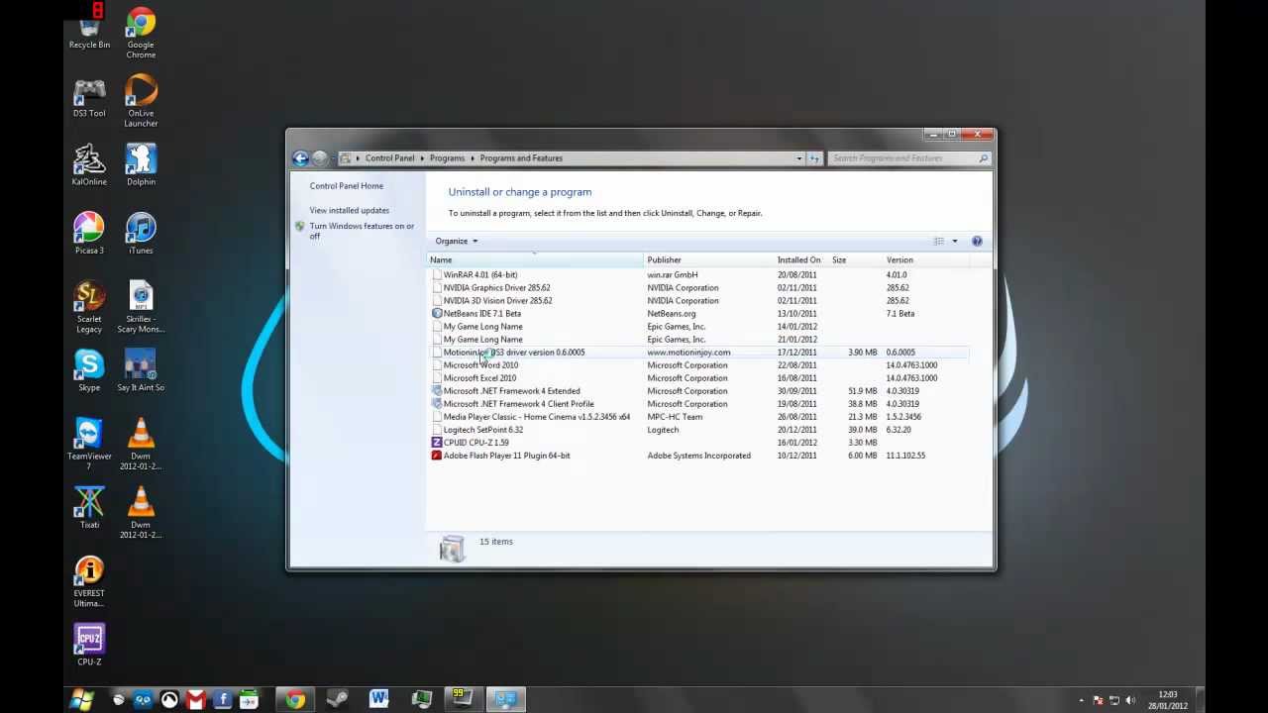Viewport: 1268px width, 713px height.
Task: Select the Scarlet Legacy desktop icon
Action: [x=89, y=307]
